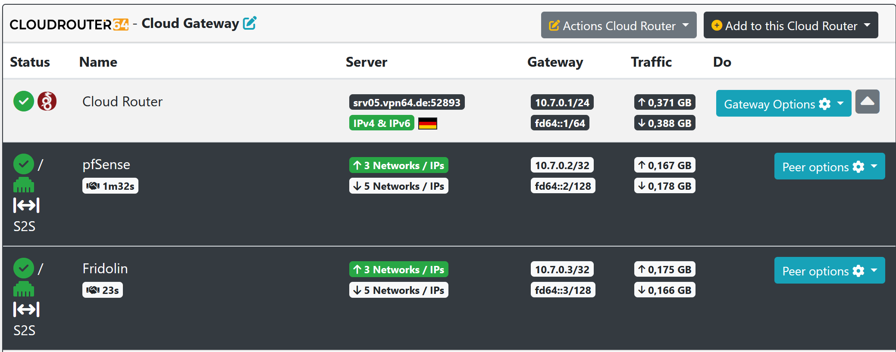
Task: Click the edit pencil beside Cloud Gateway
Action: point(250,23)
